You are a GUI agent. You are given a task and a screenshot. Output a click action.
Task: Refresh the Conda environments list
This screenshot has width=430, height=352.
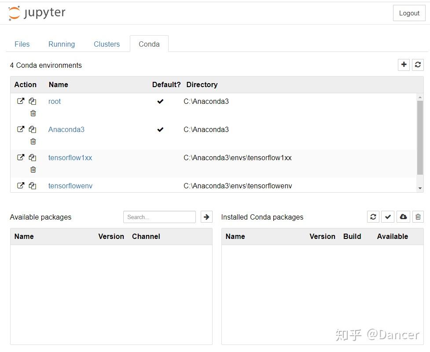click(x=418, y=65)
